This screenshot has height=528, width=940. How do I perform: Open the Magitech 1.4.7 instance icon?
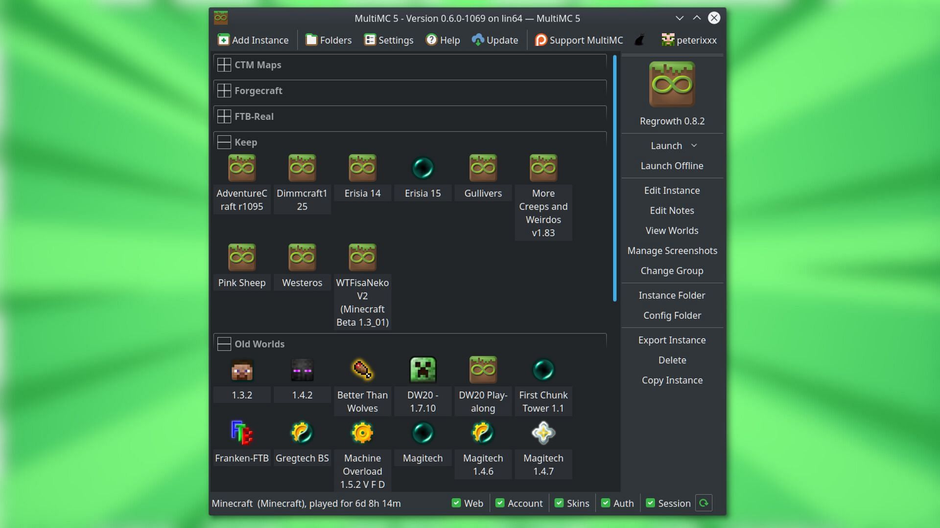point(543,433)
